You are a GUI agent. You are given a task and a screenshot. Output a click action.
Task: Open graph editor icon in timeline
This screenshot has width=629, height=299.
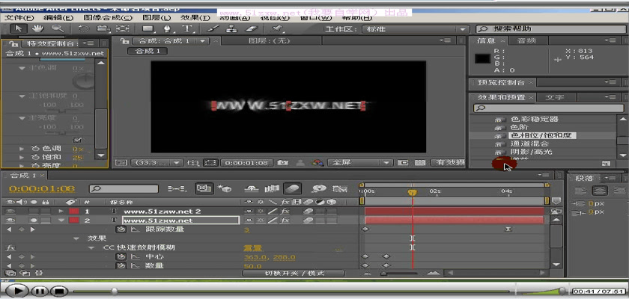340,188
